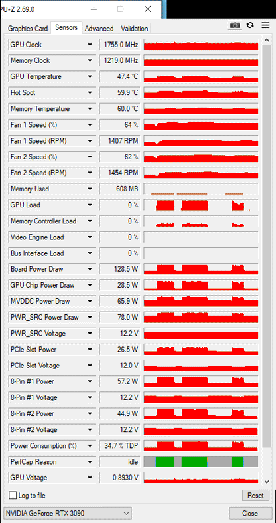Screen dimensions: 276x523
Task: Click the Close button at the bottom
Action: tap(249, 513)
